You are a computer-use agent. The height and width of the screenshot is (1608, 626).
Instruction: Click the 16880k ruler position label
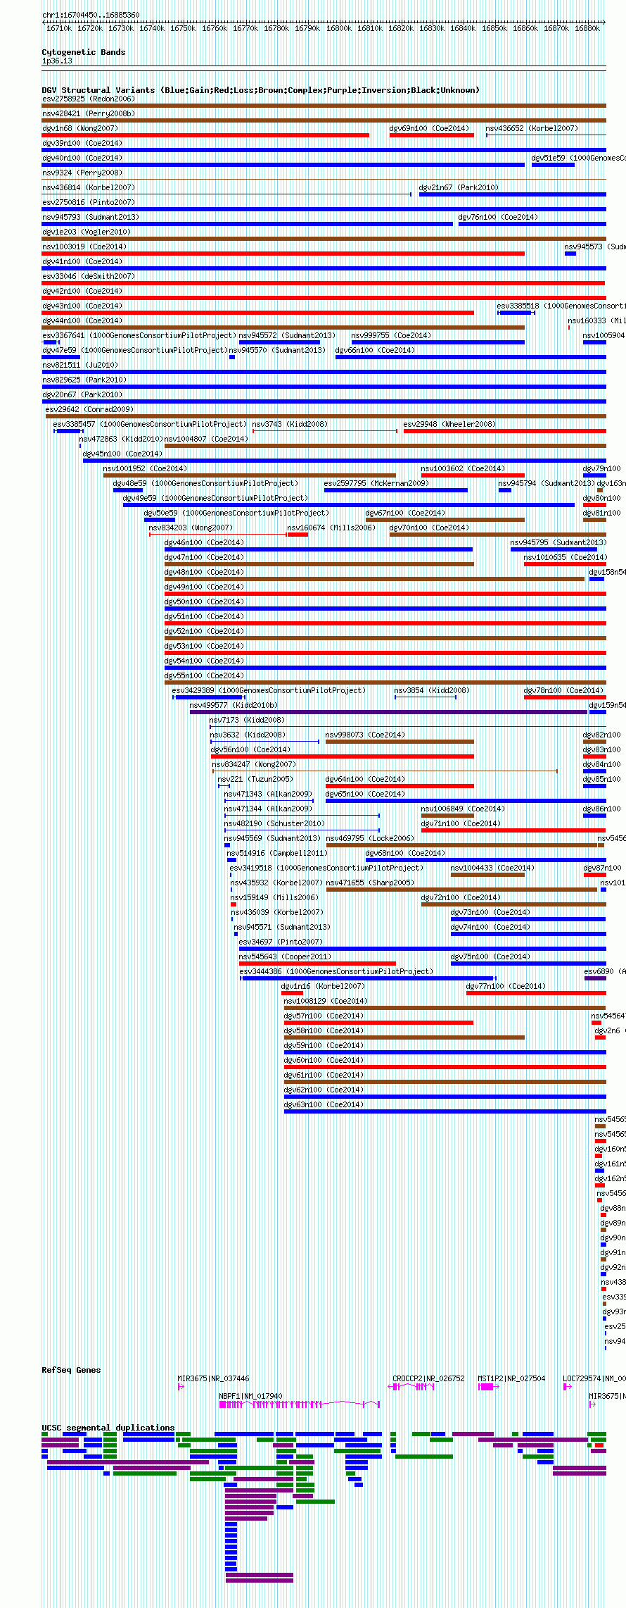coord(587,28)
